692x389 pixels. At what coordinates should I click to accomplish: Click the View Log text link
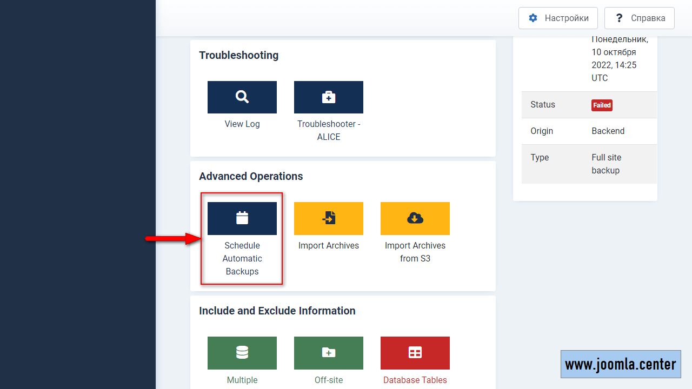pyautogui.click(x=242, y=124)
